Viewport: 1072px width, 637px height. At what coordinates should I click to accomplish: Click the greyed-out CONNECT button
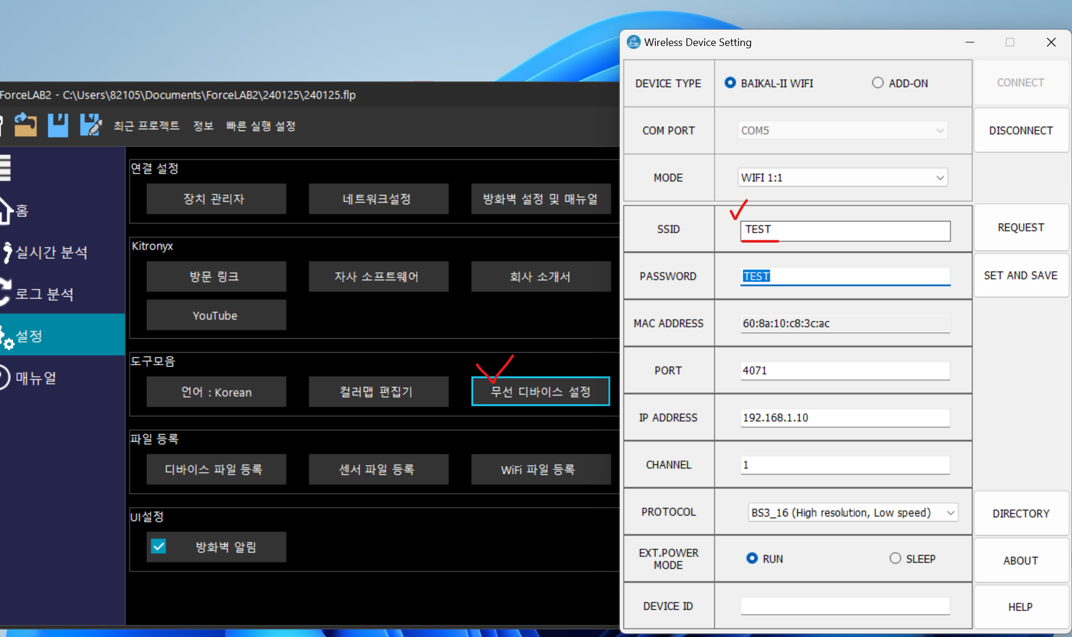point(1021,83)
